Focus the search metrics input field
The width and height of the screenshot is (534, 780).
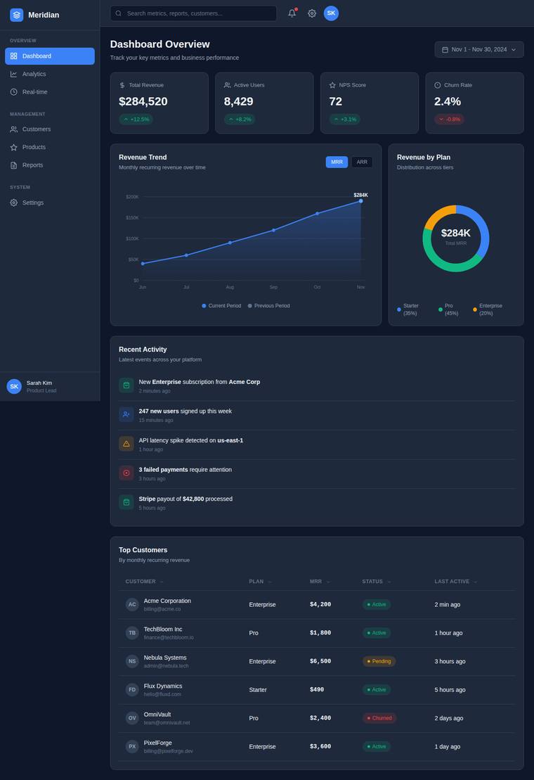(193, 13)
